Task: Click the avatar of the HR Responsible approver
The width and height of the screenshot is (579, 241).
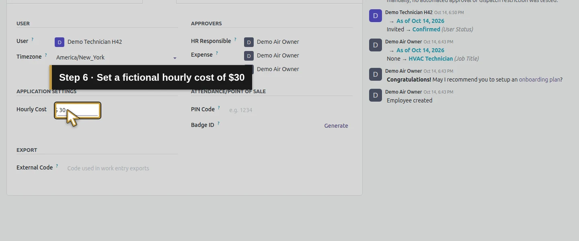Action: point(249,42)
